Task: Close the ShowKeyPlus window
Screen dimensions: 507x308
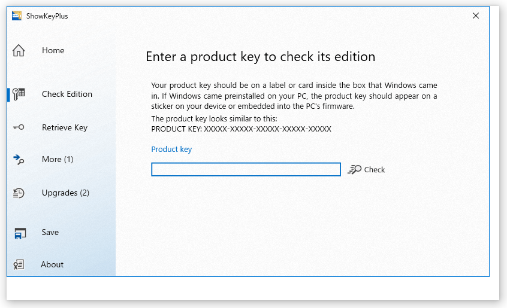Action: [x=476, y=16]
